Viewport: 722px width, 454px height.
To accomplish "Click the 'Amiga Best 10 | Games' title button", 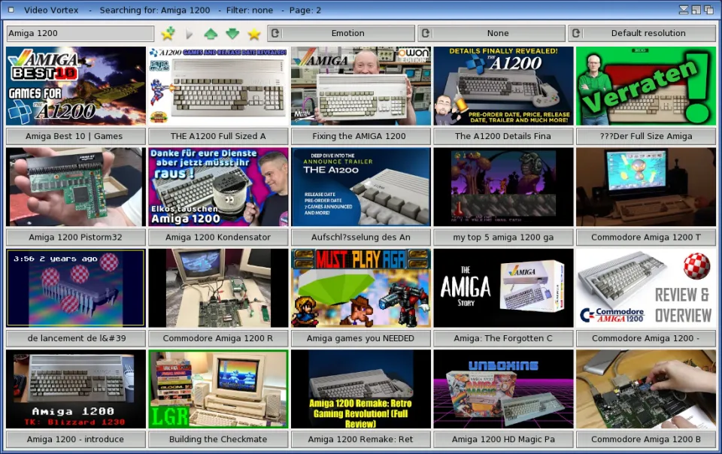I will coord(75,136).
